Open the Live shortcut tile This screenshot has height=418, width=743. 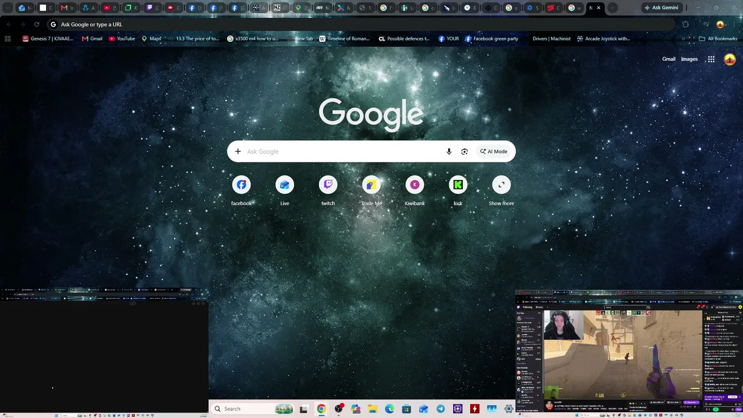click(284, 191)
